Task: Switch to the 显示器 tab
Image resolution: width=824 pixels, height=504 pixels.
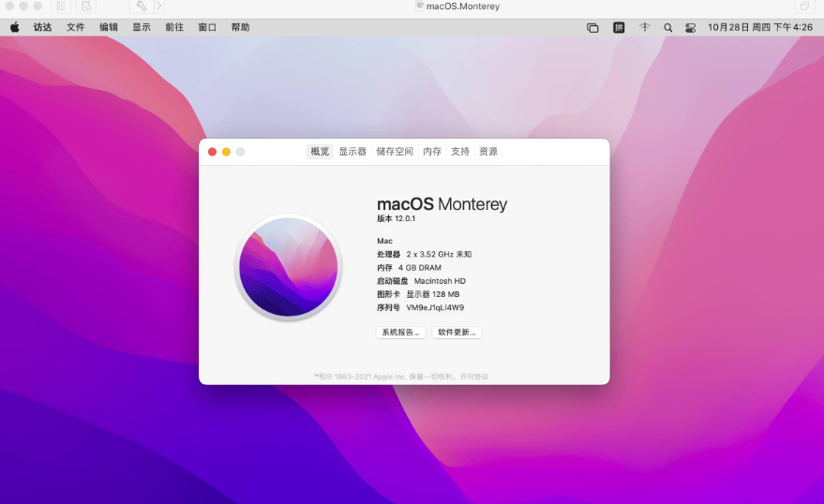Action: click(352, 152)
